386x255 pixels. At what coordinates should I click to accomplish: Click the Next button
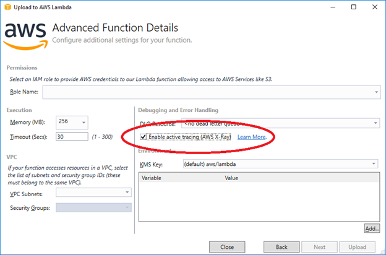[x=319, y=247]
